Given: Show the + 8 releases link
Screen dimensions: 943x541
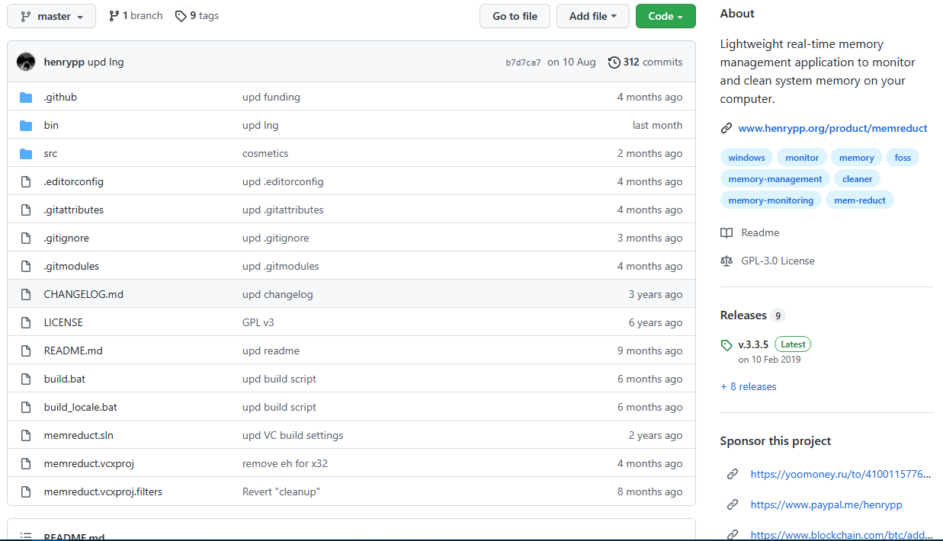Looking at the screenshot, I should [749, 386].
